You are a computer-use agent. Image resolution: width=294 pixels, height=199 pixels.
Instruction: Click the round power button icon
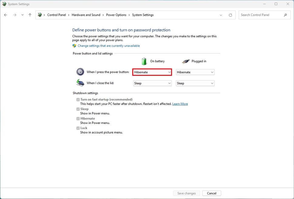pyautogui.click(x=80, y=72)
